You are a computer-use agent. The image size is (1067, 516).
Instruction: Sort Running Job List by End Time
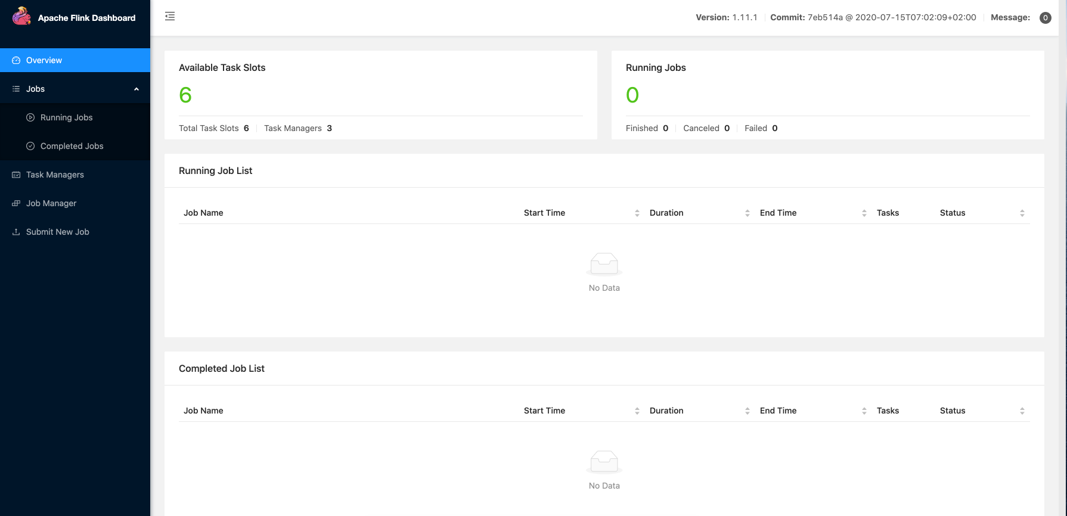pyautogui.click(x=864, y=213)
